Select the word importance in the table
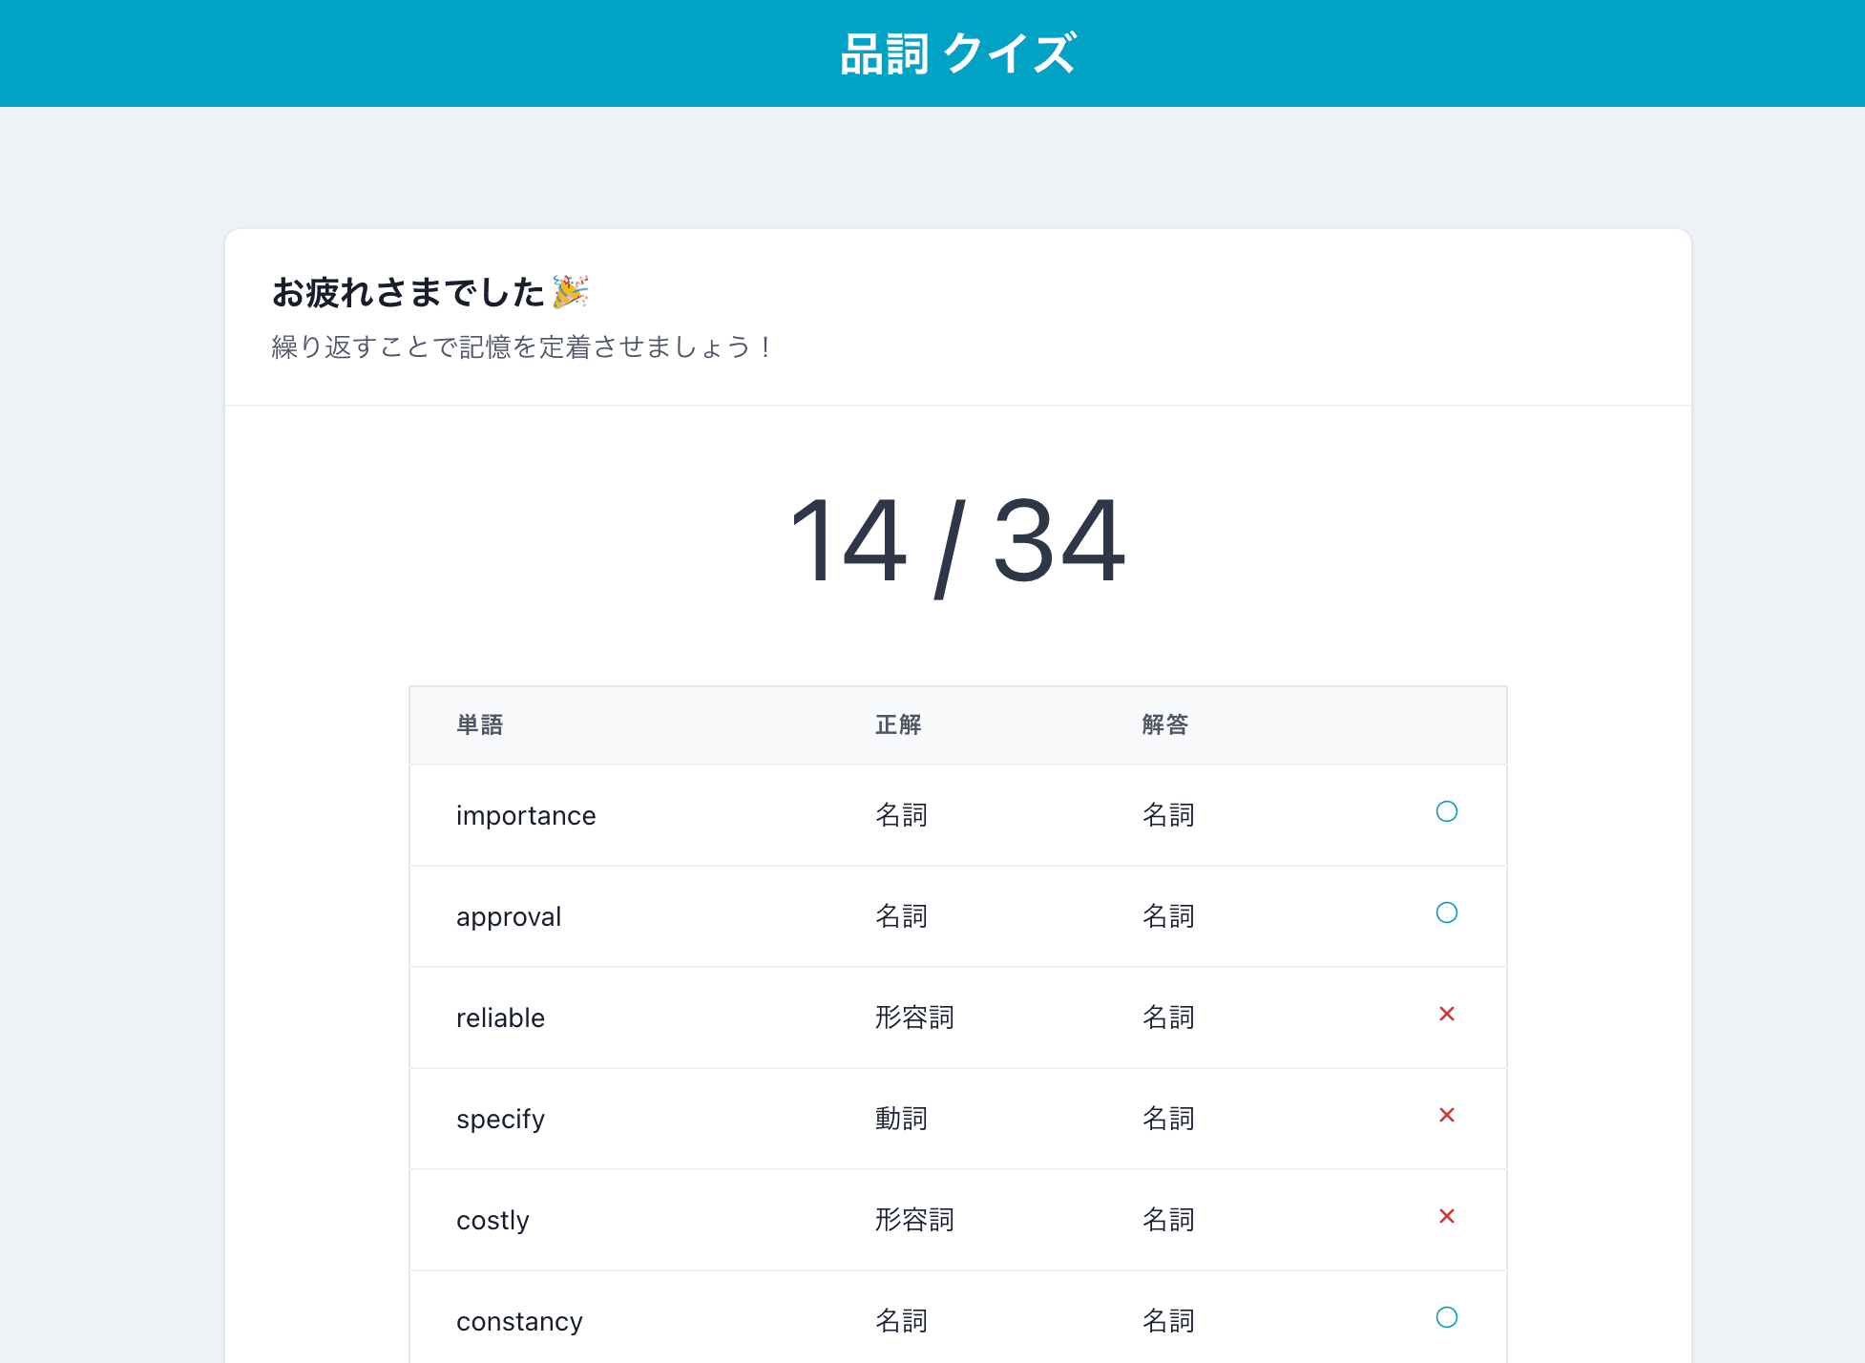Image resolution: width=1865 pixels, height=1363 pixels. click(x=526, y=816)
